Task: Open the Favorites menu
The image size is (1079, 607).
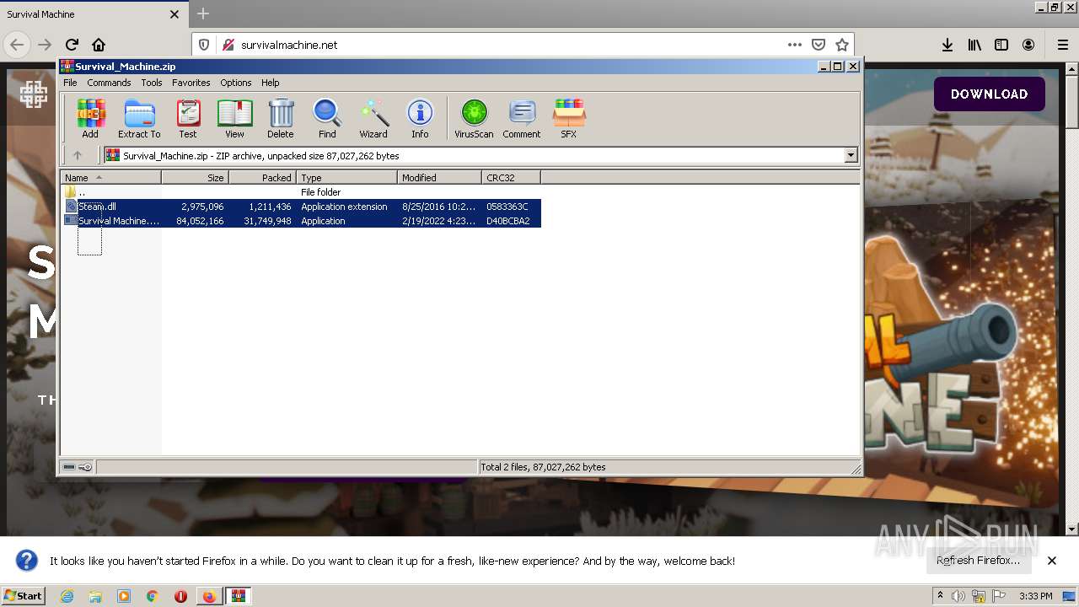Action: click(191, 83)
